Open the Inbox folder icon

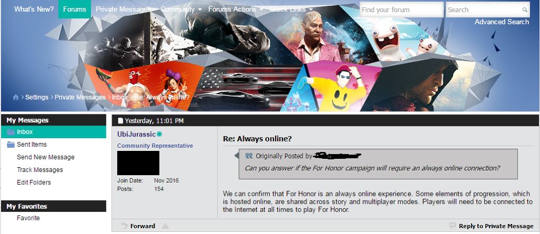click(11, 132)
